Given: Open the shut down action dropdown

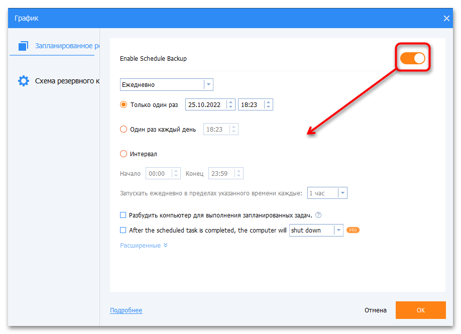Looking at the screenshot, I should coord(316,230).
